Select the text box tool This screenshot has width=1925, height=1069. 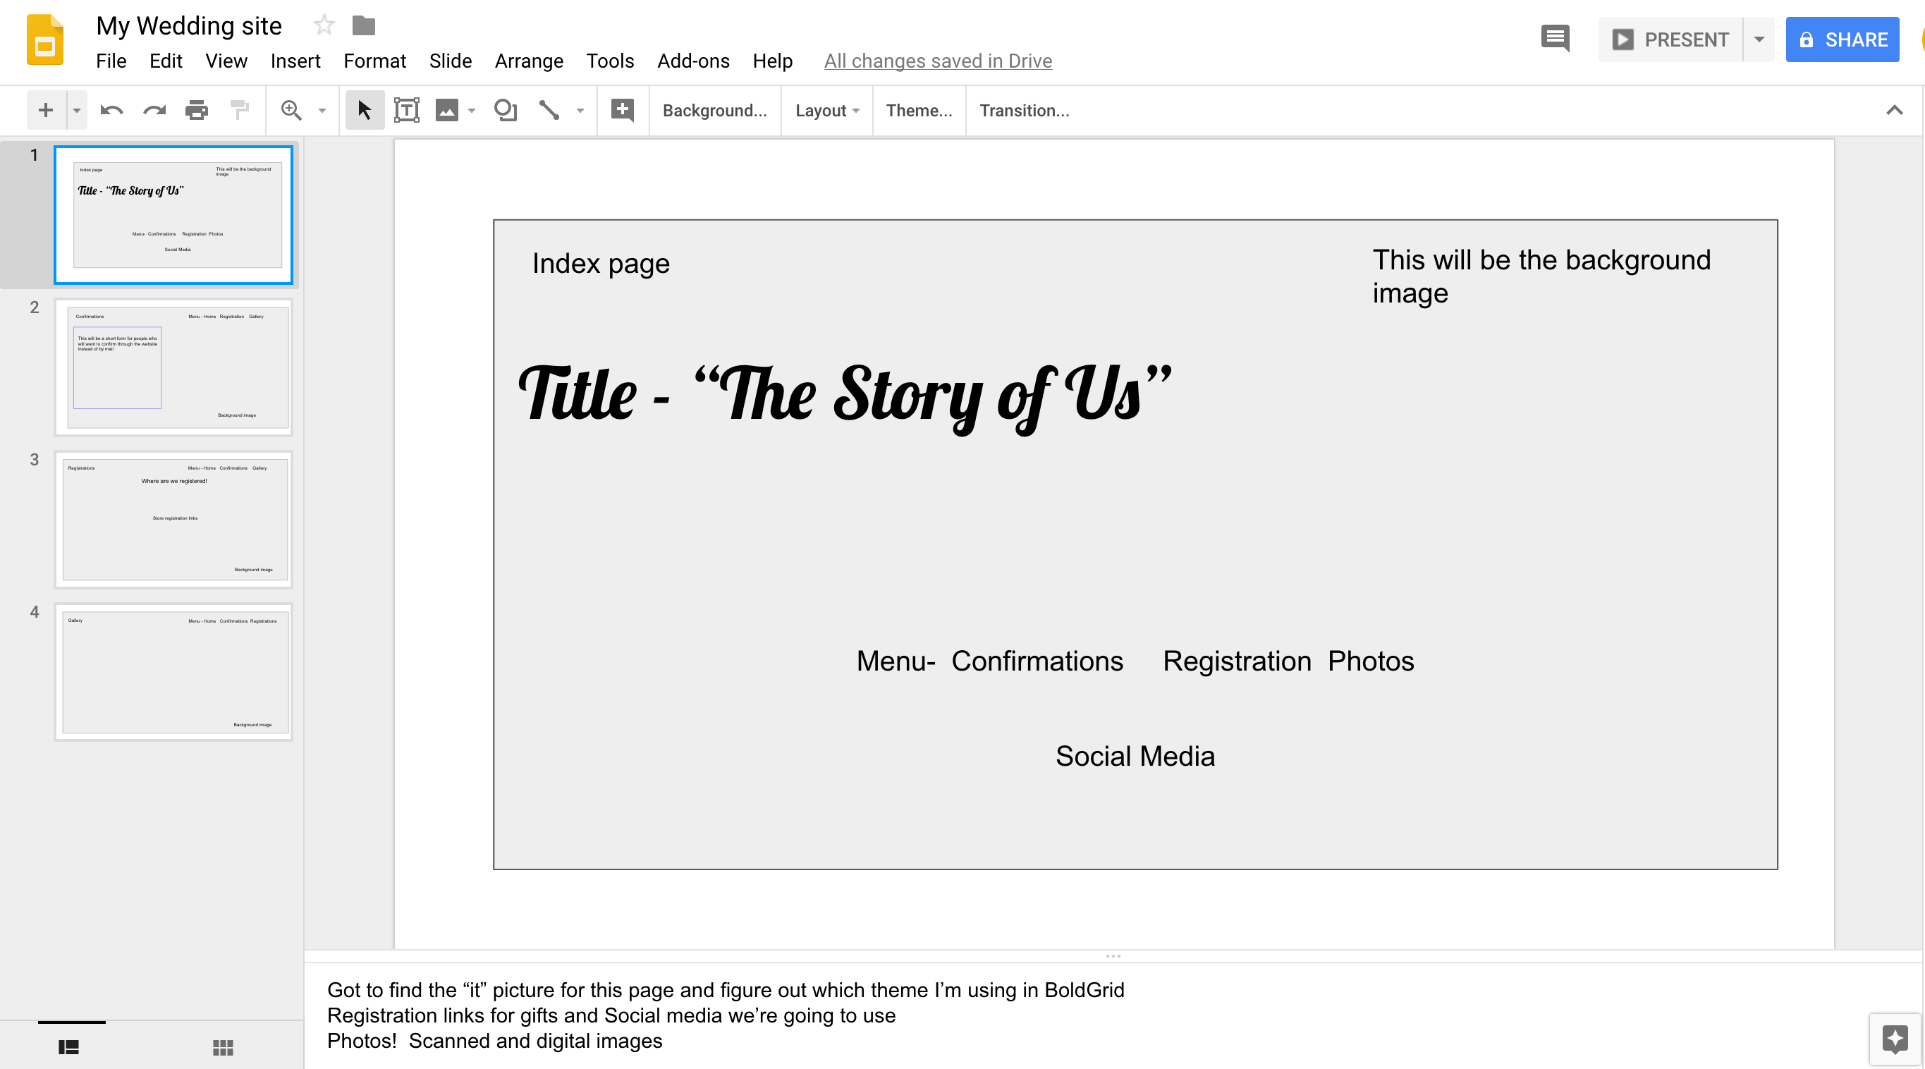pyautogui.click(x=407, y=111)
